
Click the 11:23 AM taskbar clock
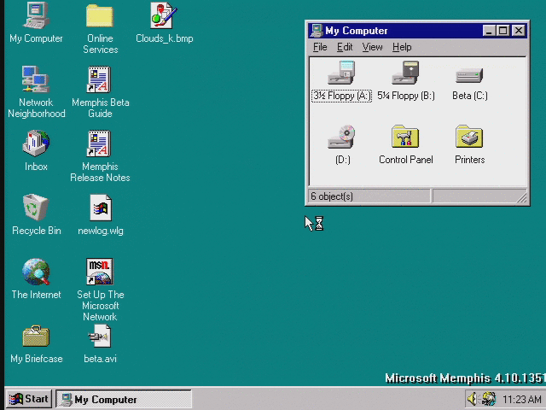point(521,399)
